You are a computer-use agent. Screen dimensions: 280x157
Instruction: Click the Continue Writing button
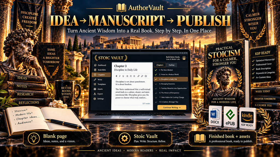point(172,107)
